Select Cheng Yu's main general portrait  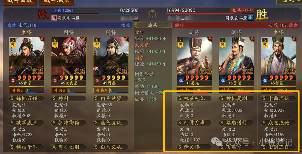pyautogui.click(x=279, y=61)
